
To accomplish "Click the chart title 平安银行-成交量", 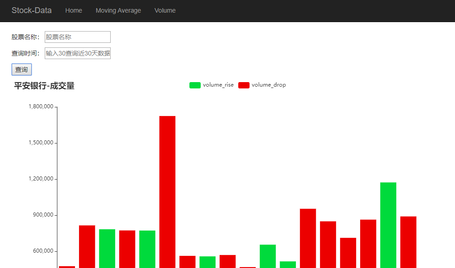I will tap(44, 86).
